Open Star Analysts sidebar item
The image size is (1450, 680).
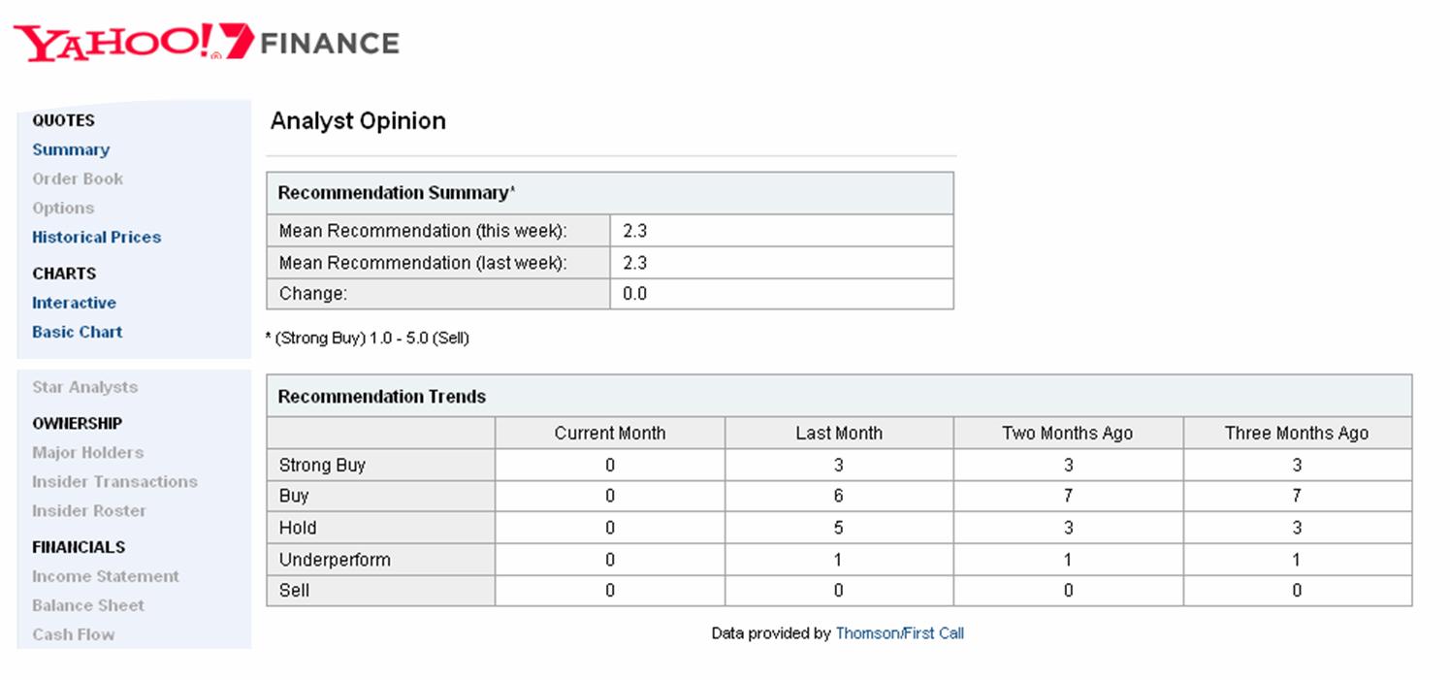coord(84,387)
